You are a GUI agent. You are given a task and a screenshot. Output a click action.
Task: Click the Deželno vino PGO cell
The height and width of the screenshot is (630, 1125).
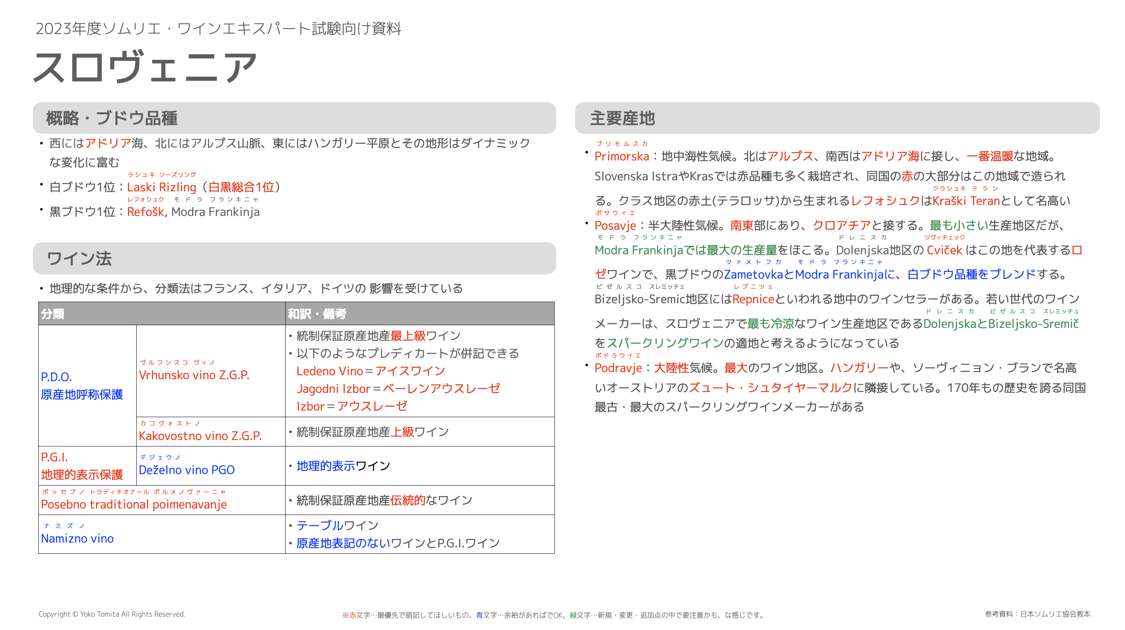coord(211,465)
